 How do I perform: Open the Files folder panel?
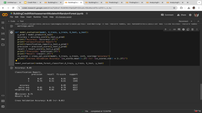(3, 45)
